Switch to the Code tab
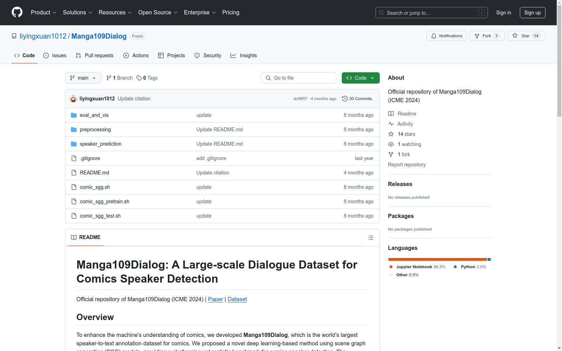The image size is (562, 351). 25,55
